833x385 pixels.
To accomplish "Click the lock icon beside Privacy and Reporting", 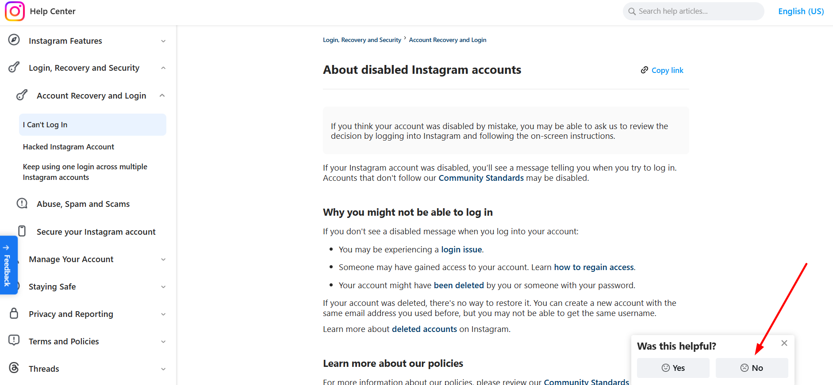I will [x=14, y=313].
